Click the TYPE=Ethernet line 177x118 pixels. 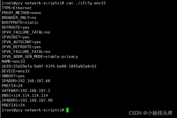coord(17,8)
